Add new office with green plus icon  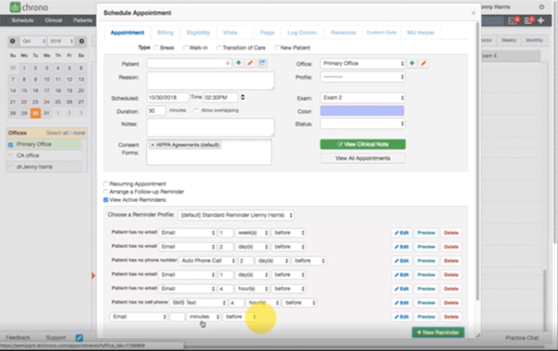(412, 63)
